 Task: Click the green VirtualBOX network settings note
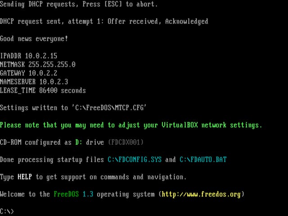[131, 125]
